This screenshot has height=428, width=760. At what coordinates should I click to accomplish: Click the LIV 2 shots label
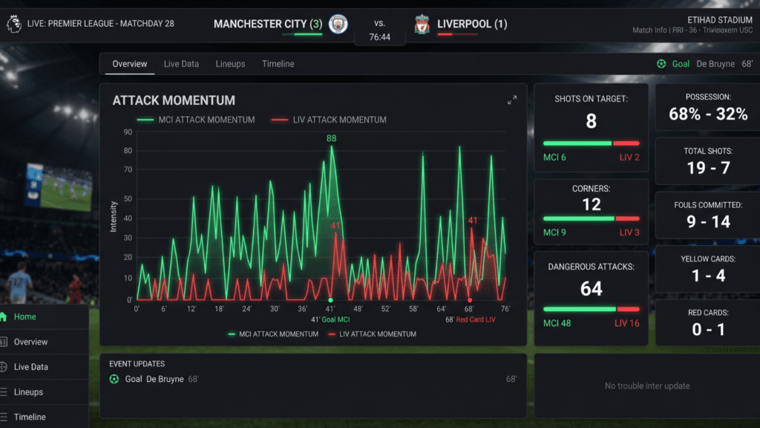point(629,158)
